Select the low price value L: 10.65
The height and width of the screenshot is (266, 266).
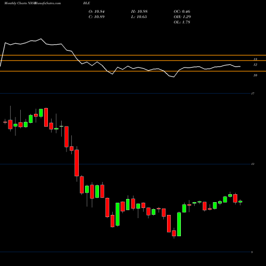click(x=139, y=17)
